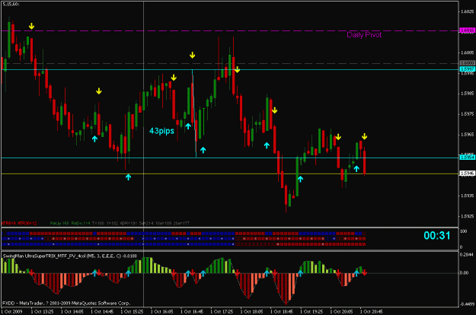Click the 0.2844 indicator scale value
This screenshot has height=315, width=476.
[467, 255]
